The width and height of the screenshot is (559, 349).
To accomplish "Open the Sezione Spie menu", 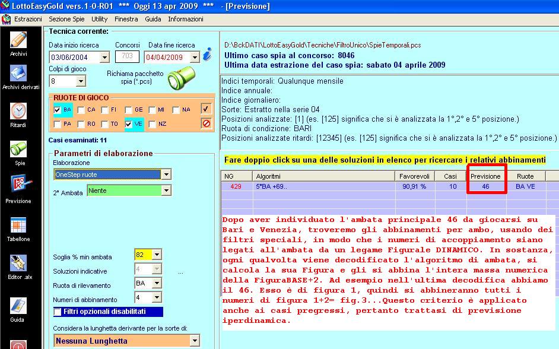I will 66,19.
